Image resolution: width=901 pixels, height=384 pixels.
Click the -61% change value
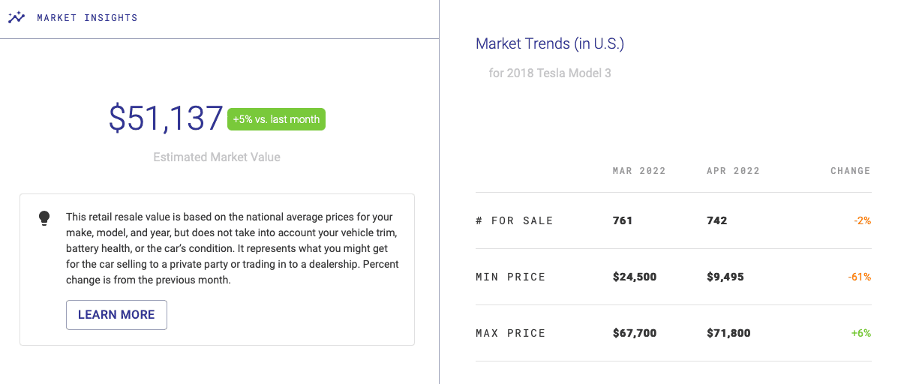pos(860,277)
